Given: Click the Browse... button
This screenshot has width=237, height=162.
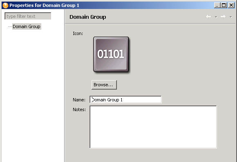Looking at the screenshot, I should click(x=104, y=85).
